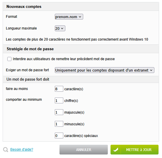162x158 pixels.
Task: Expand the Exiger un mot de passe fort dropdown
Action: pos(105,70)
